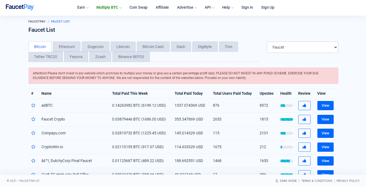This screenshot has height=187, width=366.
Task: Upvote adBTC with the thumbs-up button
Action: tap(304, 106)
